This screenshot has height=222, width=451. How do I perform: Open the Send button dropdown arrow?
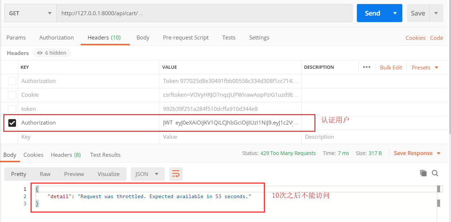[395, 13]
